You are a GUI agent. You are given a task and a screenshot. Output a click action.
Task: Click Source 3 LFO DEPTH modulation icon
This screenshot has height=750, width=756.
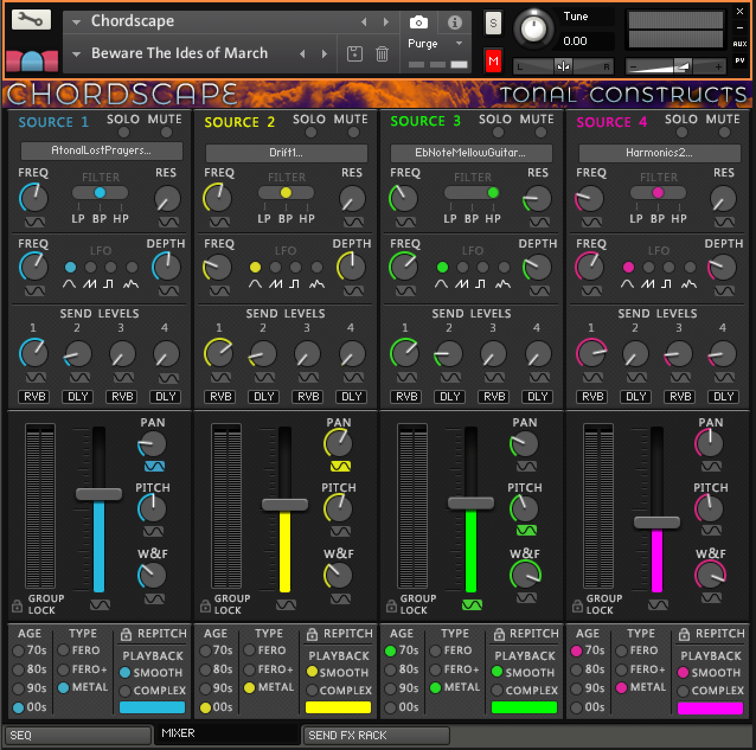click(x=539, y=291)
